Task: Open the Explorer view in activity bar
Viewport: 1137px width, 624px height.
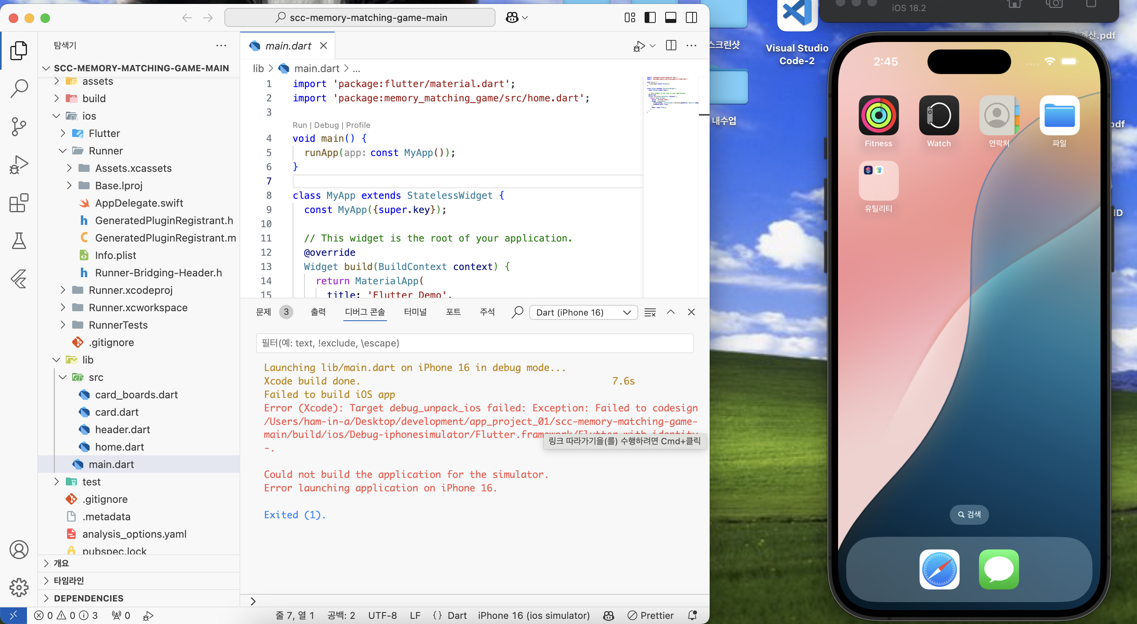Action: 19,50
